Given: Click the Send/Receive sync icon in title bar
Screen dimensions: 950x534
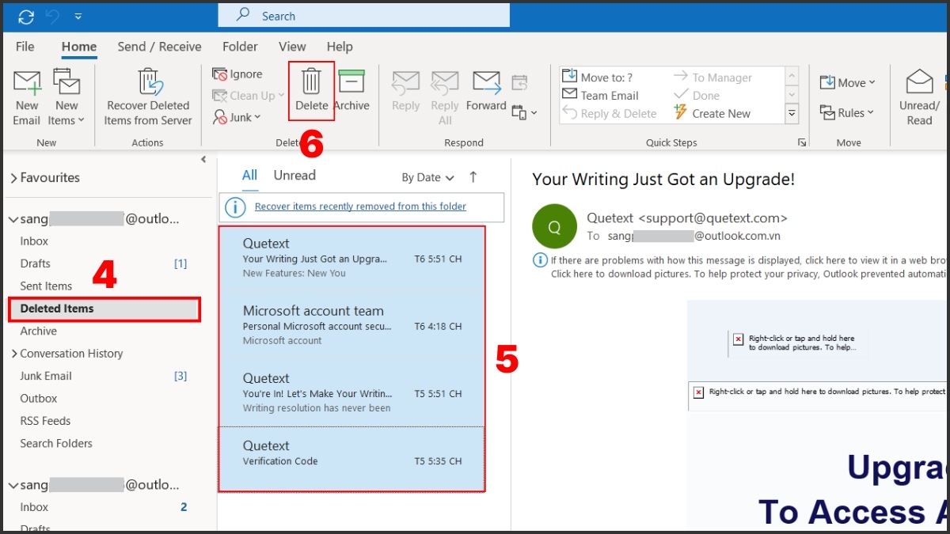Looking at the screenshot, I should [26, 16].
